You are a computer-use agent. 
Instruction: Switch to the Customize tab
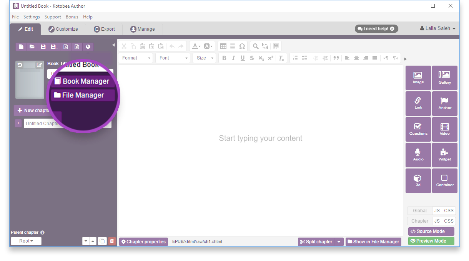(63, 29)
